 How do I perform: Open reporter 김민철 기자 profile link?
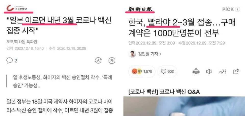point(150,54)
